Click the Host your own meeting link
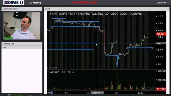171x96 pixels. [x=35, y=95]
